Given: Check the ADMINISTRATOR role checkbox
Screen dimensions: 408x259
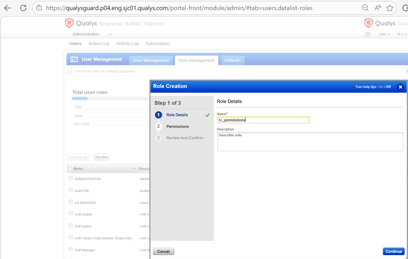Looking at the screenshot, I should (71, 178).
